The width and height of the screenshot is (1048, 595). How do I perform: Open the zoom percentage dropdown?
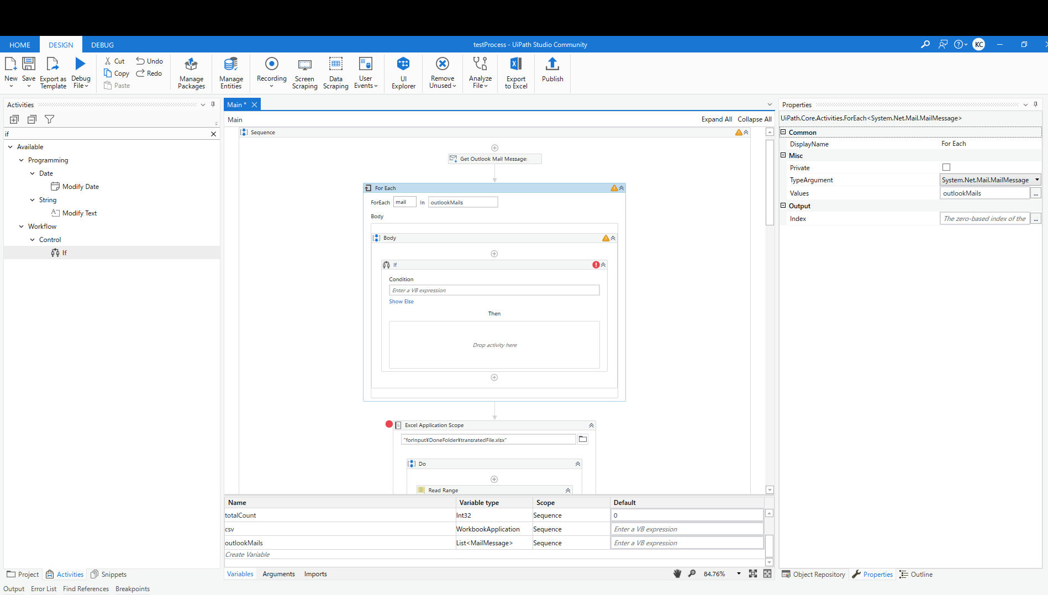739,574
